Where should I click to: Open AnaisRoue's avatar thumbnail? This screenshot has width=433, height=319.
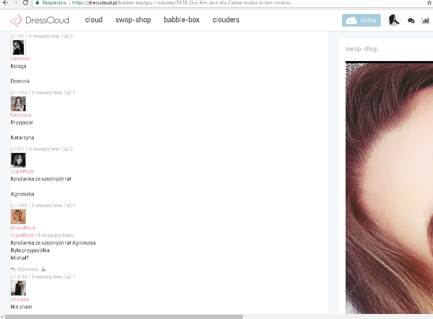(x=18, y=217)
